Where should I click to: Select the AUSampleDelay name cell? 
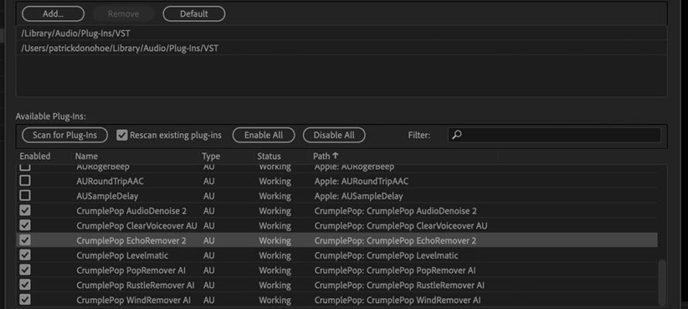pos(107,196)
